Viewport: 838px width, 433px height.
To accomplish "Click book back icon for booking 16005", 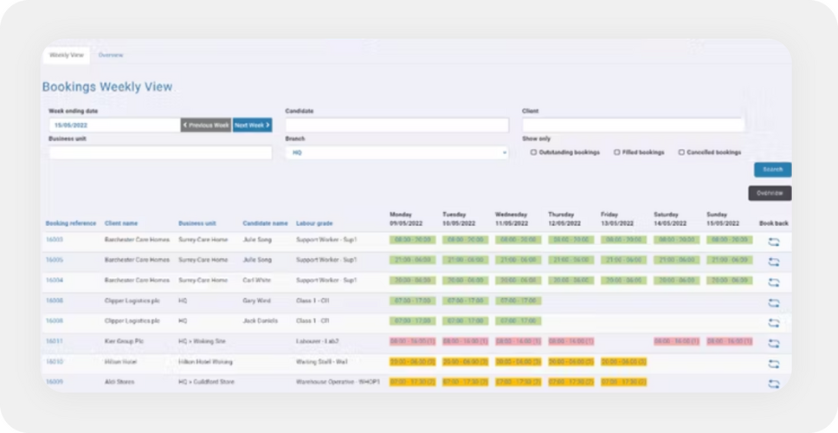I will pos(773,262).
